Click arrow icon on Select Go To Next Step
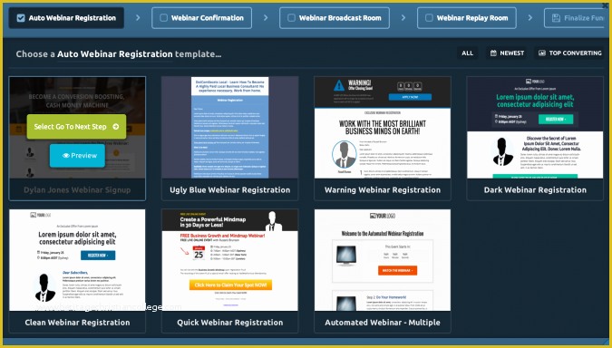The height and width of the screenshot is (348, 612). point(115,126)
